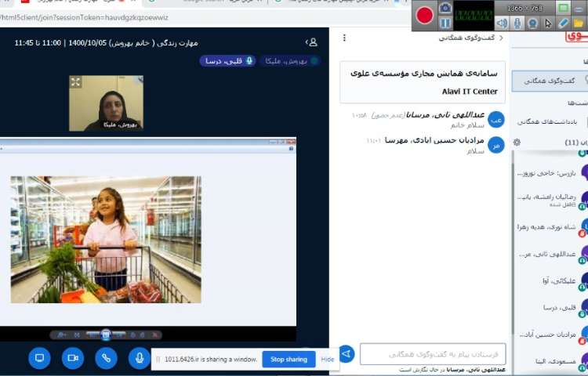Image resolution: width=588 pixels, height=376 pixels.
Task: Take a screenshot with the camera icon
Action: coord(445,7)
